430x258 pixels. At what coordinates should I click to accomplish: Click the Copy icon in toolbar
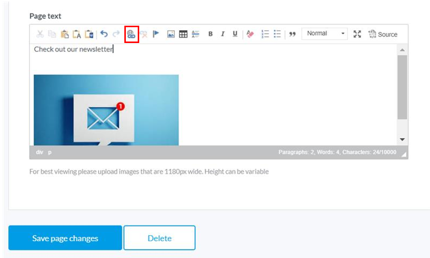[x=52, y=34]
